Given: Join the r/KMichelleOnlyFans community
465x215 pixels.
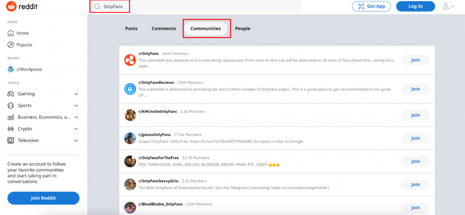Looking at the screenshot, I should [416, 115].
